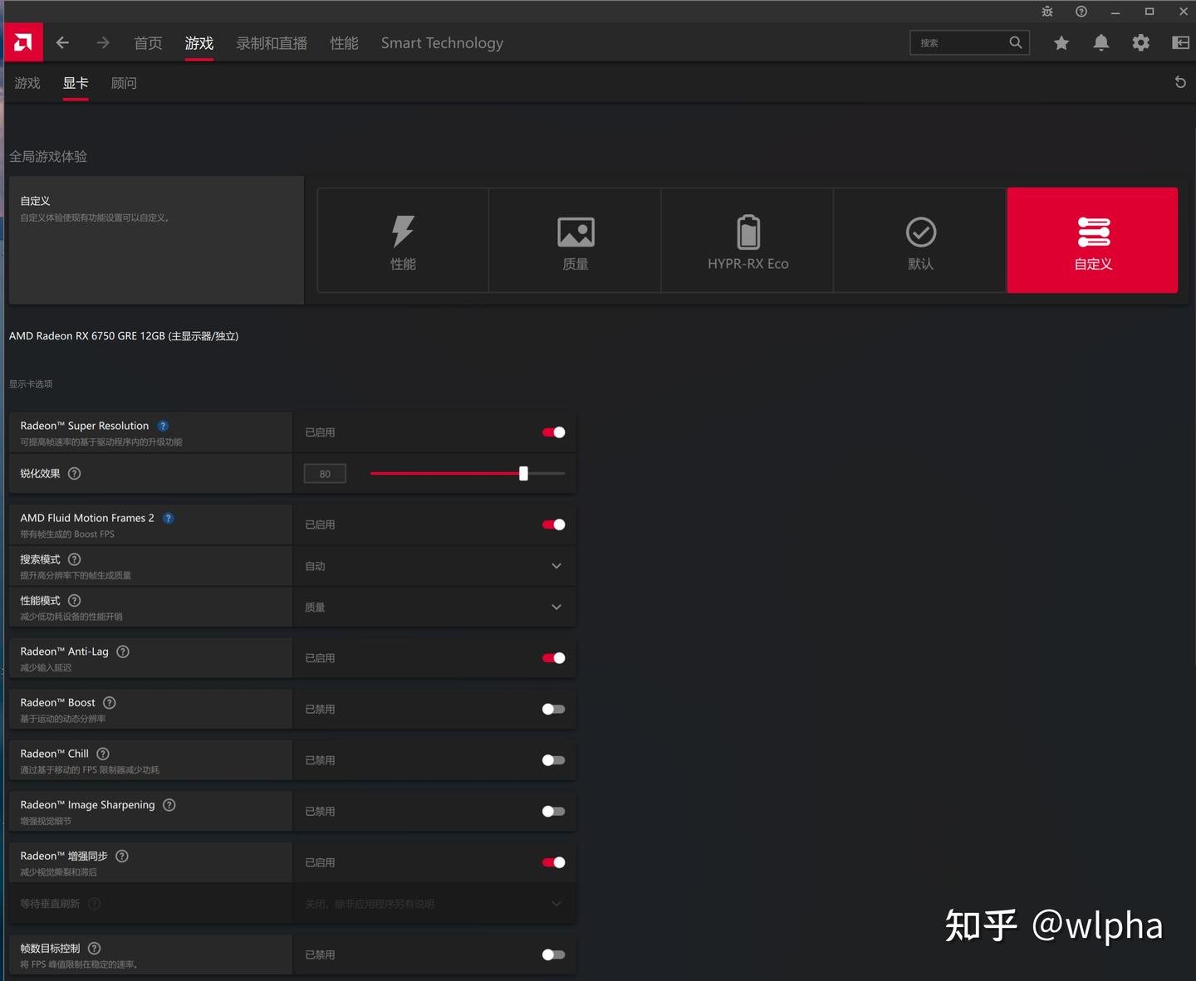Go forward with the right arrow
Viewport: 1196px width, 981px height.
tap(103, 42)
